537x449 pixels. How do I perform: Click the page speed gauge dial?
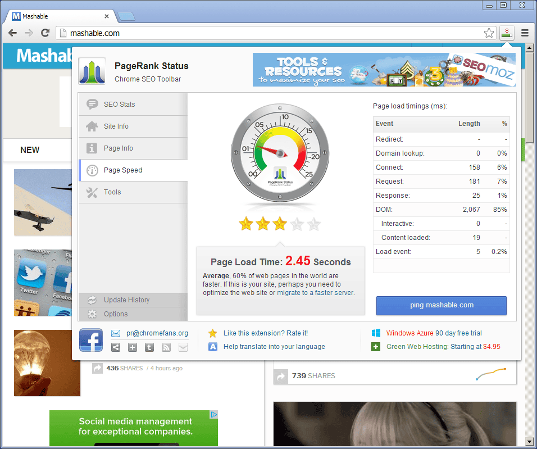(280, 153)
